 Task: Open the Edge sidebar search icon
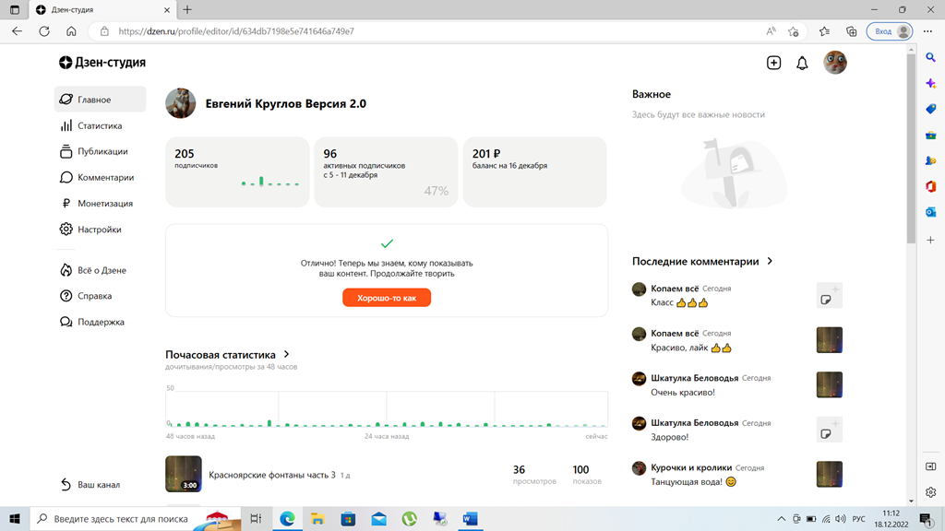[930, 58]
